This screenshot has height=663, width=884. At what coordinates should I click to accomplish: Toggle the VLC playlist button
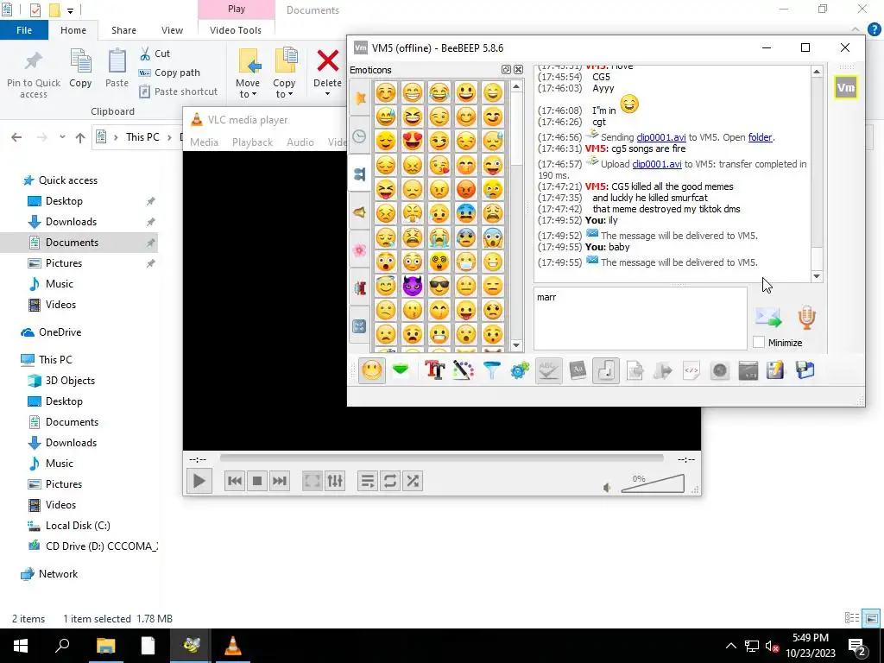[368, 481]
